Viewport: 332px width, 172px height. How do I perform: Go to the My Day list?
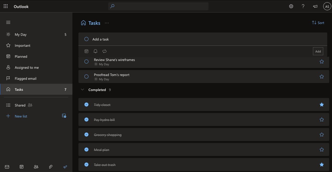pyautogui.click(x=21, y=34)
